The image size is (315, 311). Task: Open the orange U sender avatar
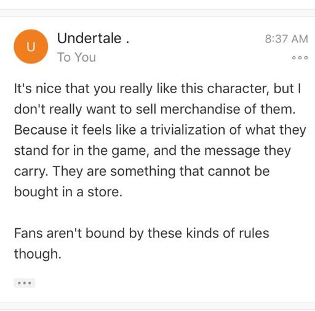click(x=31, y=46)
